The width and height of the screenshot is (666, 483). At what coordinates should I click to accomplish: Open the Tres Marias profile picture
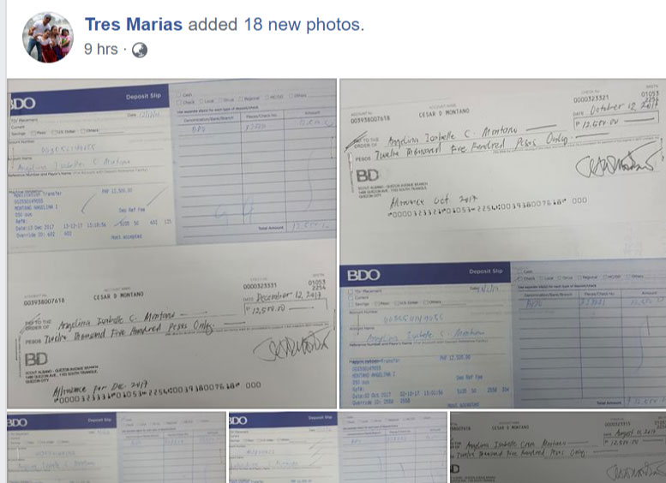[48, 38]
